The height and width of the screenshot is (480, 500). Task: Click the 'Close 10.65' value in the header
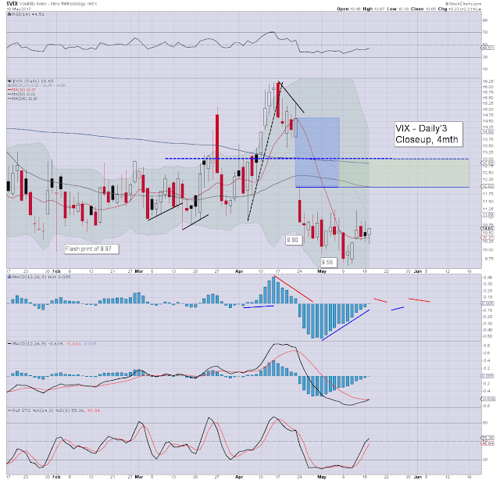(423, 9)
